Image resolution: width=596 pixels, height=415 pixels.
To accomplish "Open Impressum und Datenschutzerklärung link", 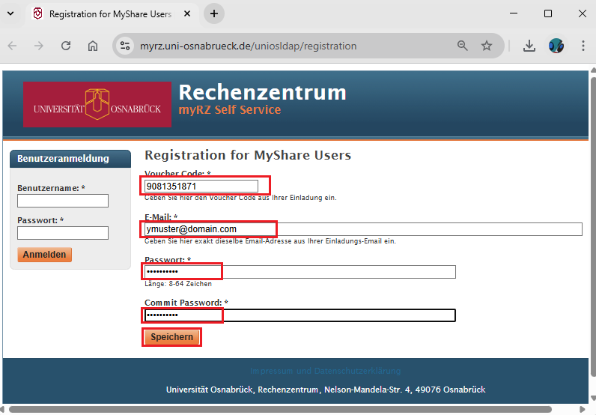I will tap(325, 371).
